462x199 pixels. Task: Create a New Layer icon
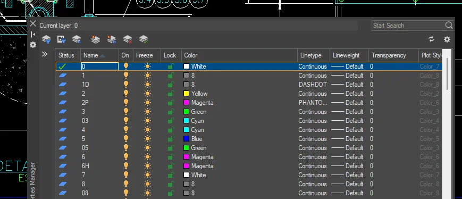pyautogui.click(x=96, y=39)
